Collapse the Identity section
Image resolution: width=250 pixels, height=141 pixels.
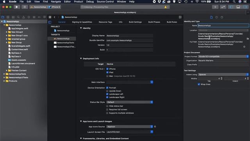coord(81,28)
